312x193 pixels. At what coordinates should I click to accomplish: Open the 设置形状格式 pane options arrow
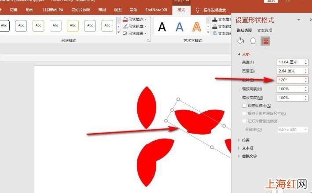coord(299,20)
